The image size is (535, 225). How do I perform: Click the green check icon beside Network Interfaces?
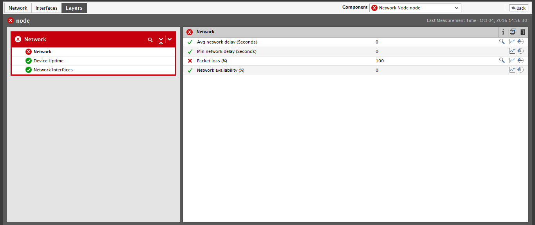click(29, 70)
